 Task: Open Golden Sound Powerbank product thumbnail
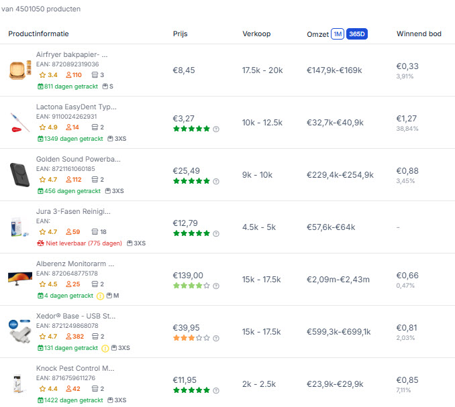tap(19, 175)
